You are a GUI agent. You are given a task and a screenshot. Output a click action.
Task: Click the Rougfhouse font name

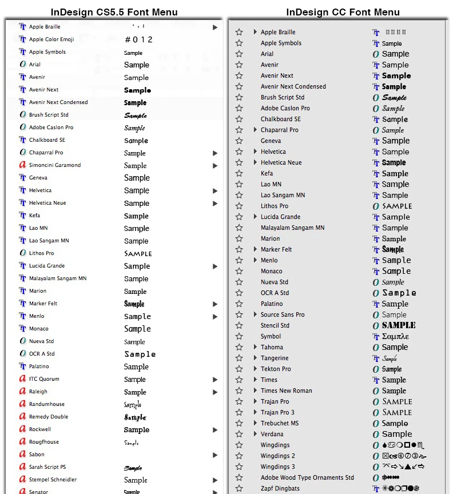pos(44,442)
